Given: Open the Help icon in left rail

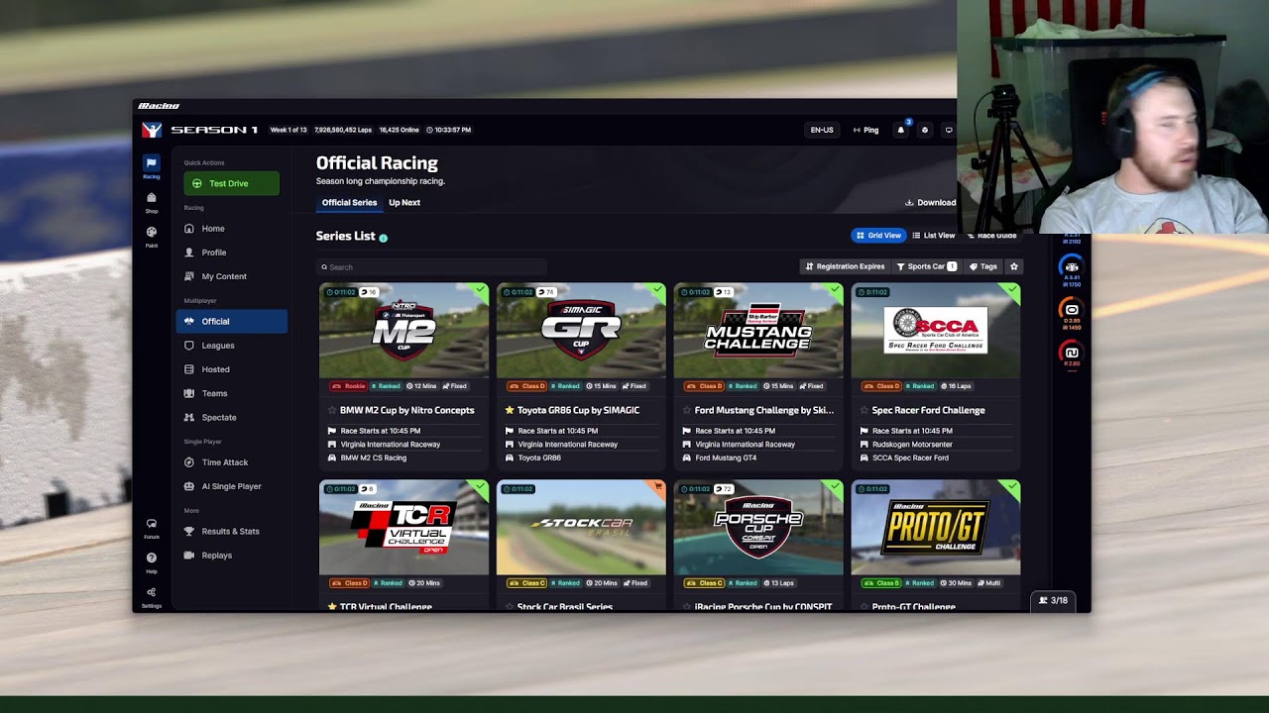Looking at the screenshot, I should tap(151, 561).
